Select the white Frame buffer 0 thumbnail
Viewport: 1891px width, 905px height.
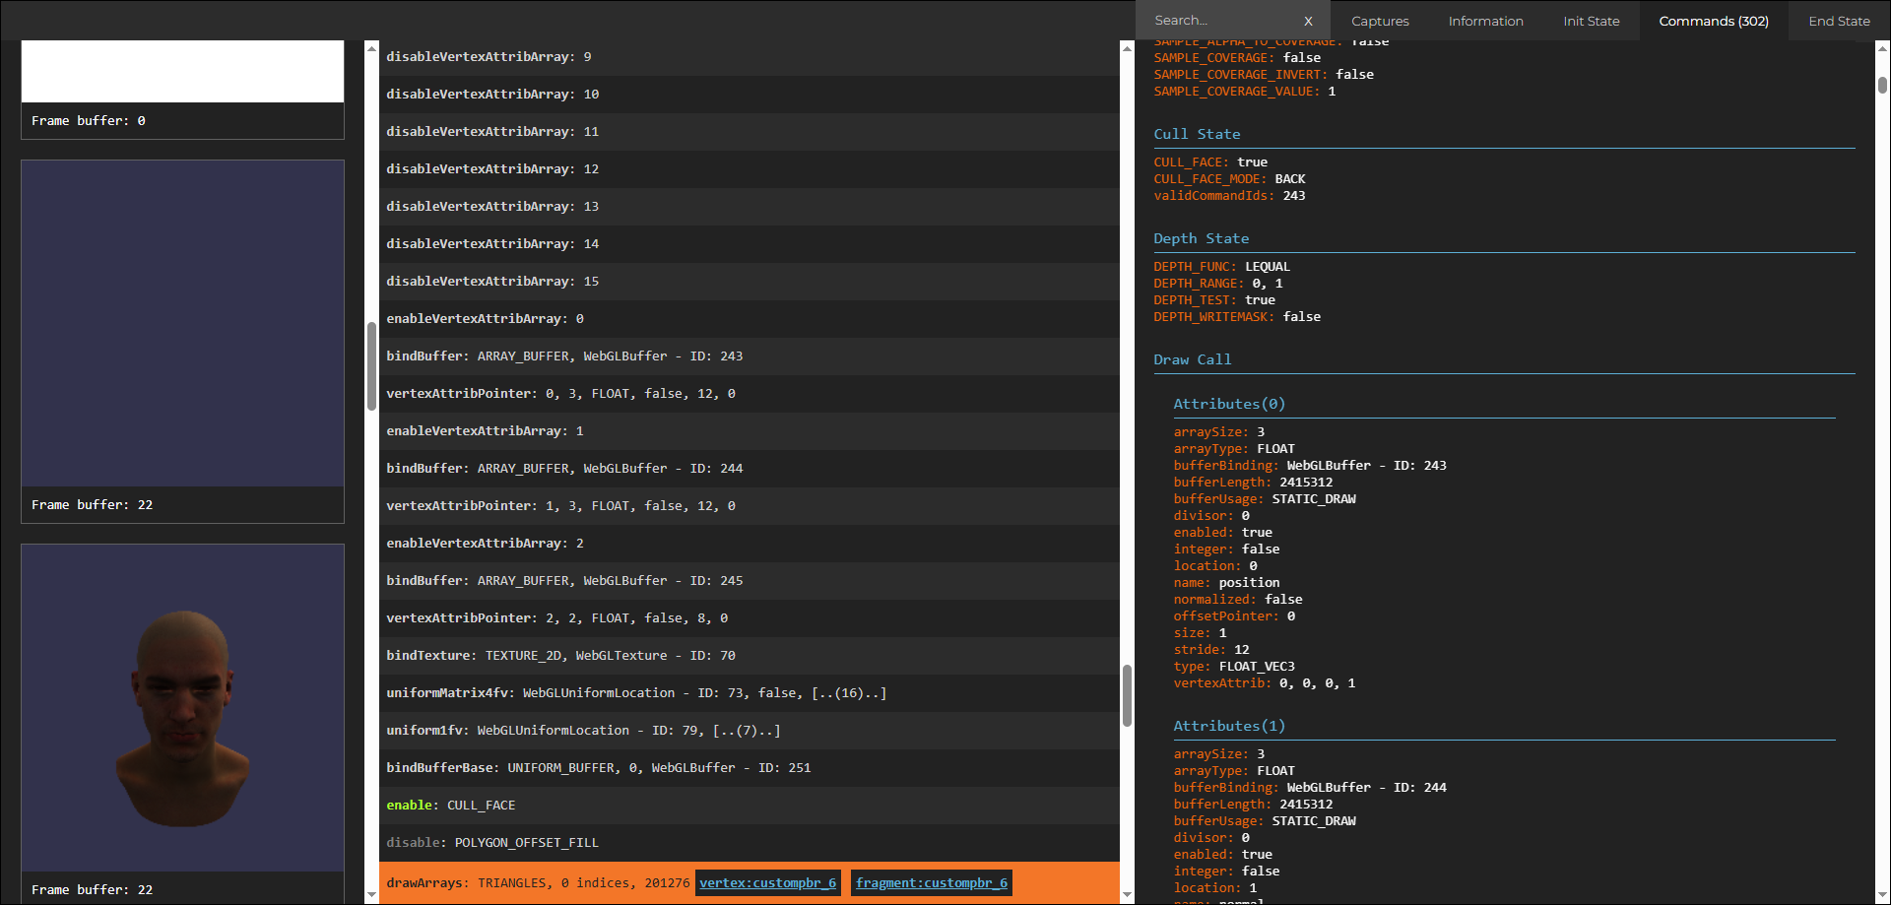click(x=182, y=71)
